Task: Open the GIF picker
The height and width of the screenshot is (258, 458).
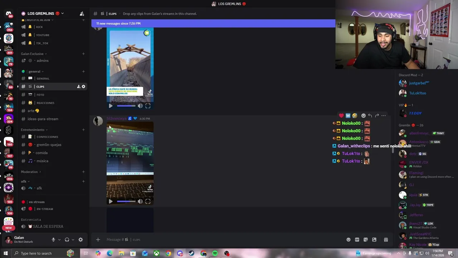Action: point(357,240)
